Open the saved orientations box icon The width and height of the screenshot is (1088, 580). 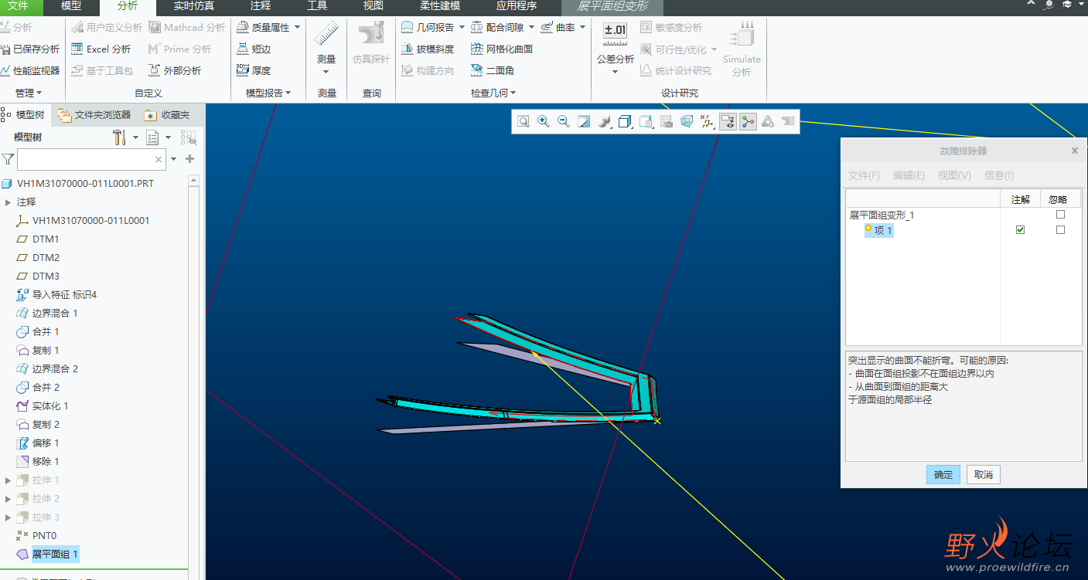click(x=626, y=121)
